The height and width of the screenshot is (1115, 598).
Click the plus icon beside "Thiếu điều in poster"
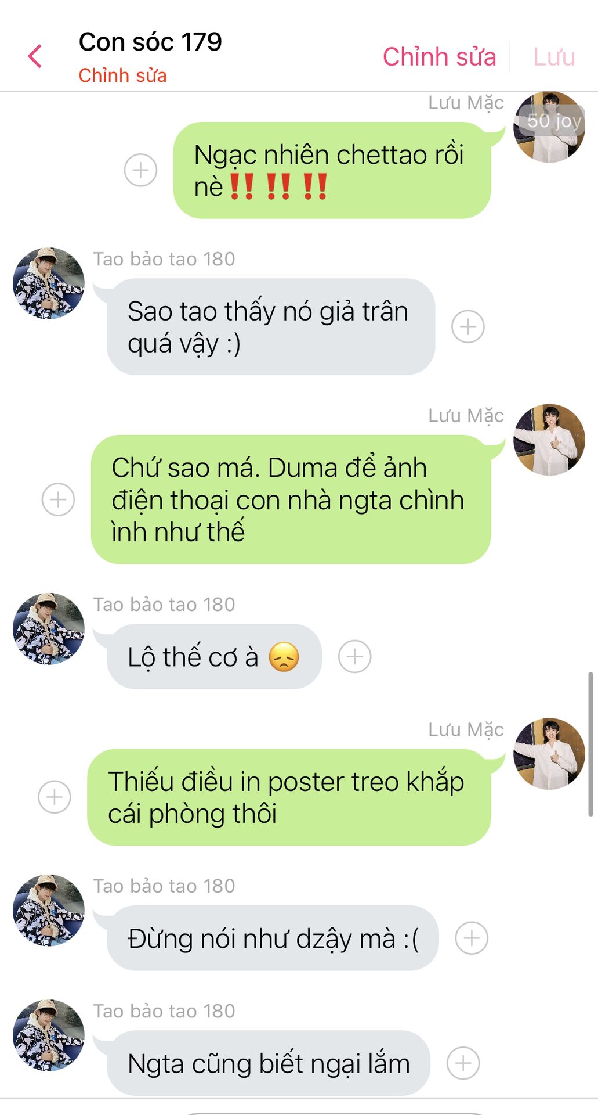tap(55, 797)
